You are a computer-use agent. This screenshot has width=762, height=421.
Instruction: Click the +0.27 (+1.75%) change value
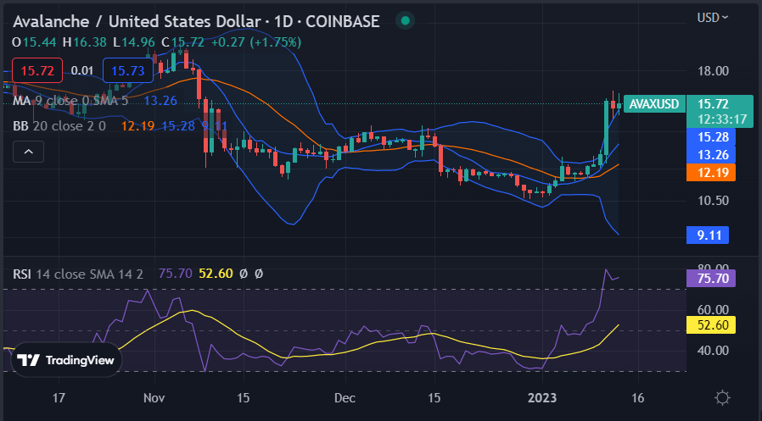click(256, 42)
